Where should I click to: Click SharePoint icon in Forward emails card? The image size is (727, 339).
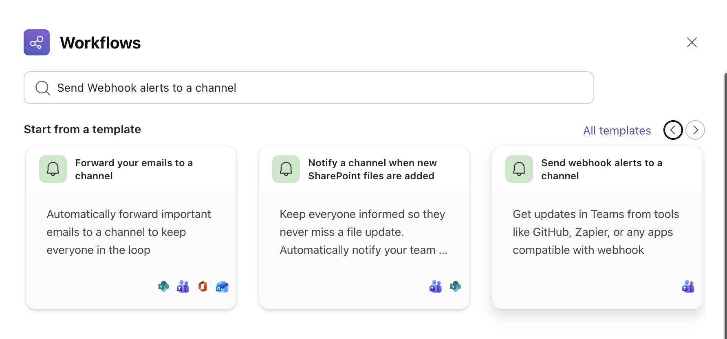[x=163, y=287]
